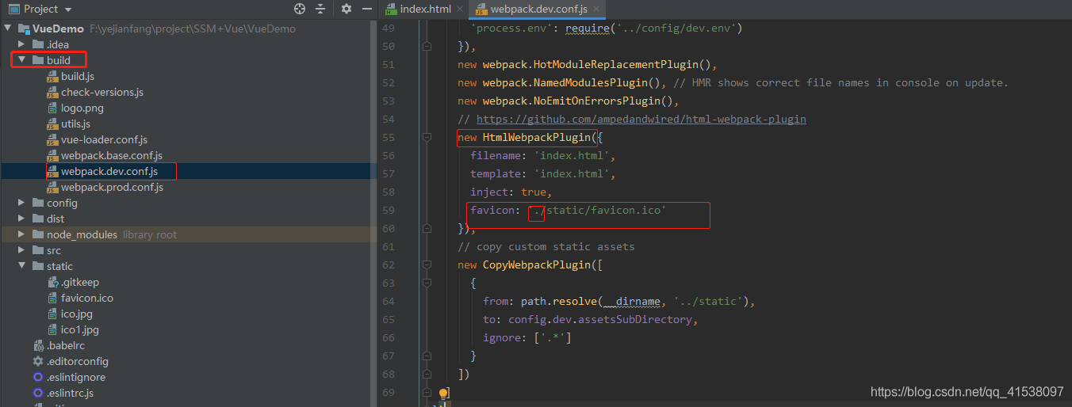Click the yellow lightbulb intention icon
1072x407 pixels.
click(x=444, y=394)
